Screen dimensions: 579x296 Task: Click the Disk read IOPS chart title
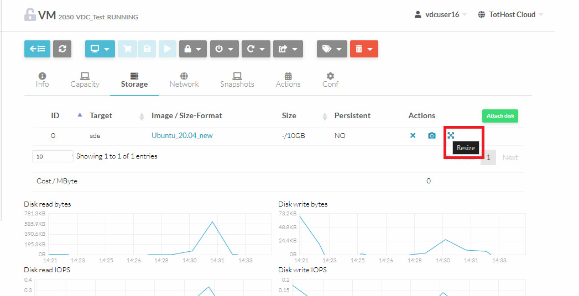click(x=47, y=270)
